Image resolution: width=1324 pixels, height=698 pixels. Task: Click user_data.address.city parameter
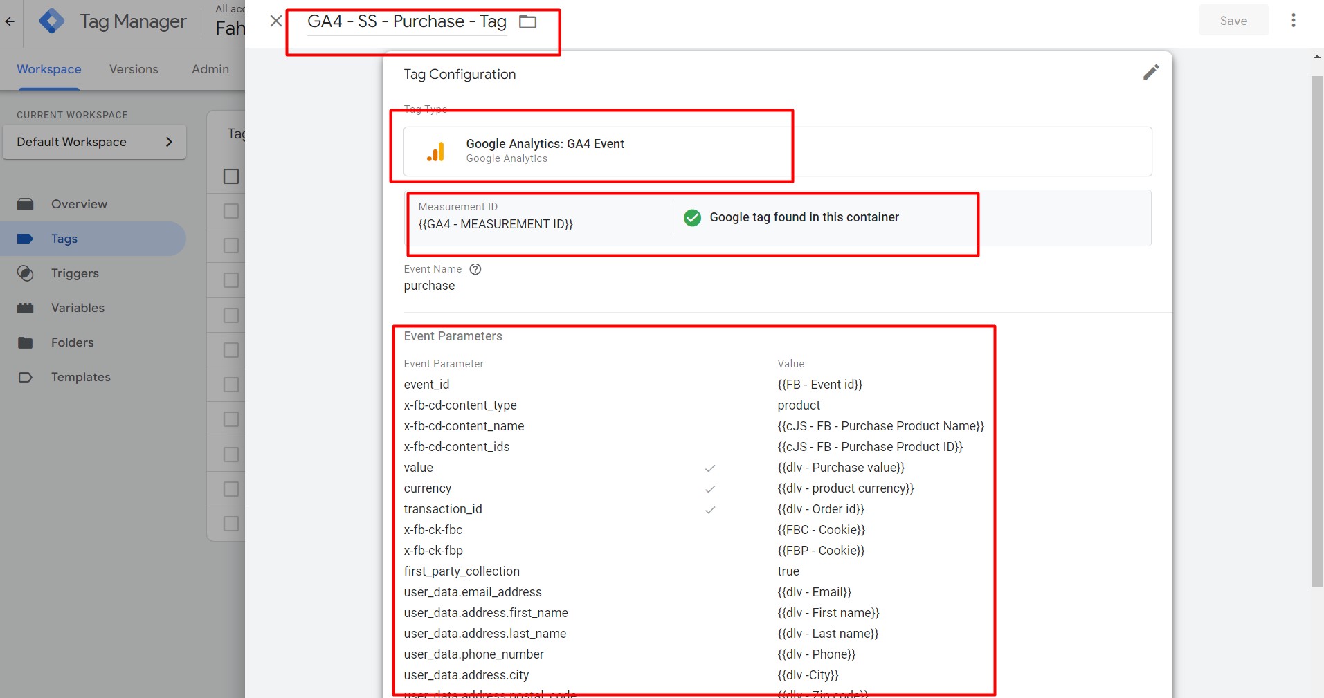466,675
